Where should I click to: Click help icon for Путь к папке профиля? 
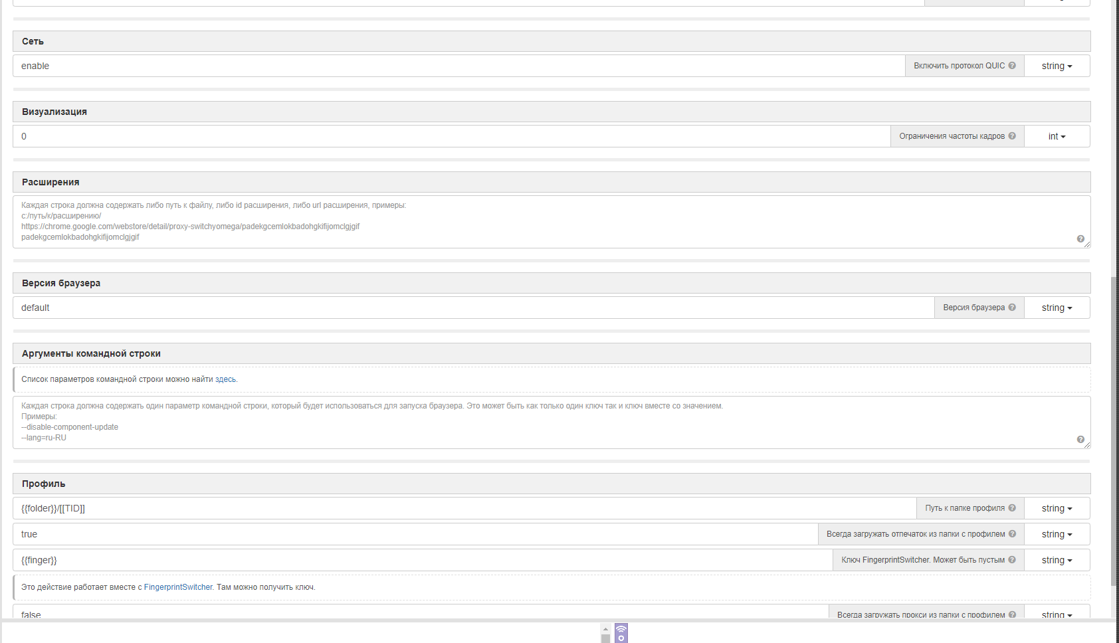[1012, 508]
